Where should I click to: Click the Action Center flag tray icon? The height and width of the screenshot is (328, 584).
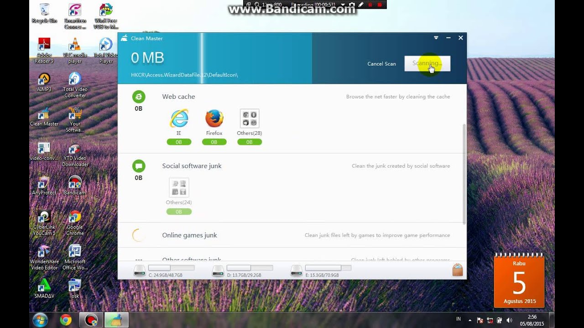480,320
